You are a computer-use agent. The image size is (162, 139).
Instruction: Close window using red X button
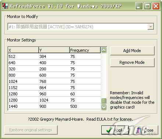tap(156, 6)
